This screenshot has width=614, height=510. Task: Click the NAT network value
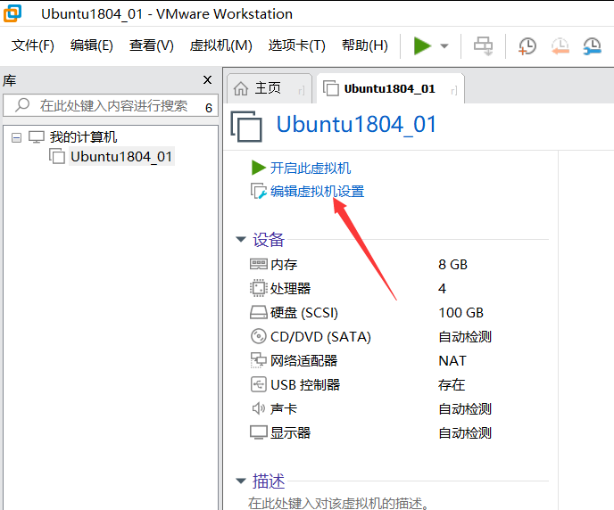coord(452,360)
